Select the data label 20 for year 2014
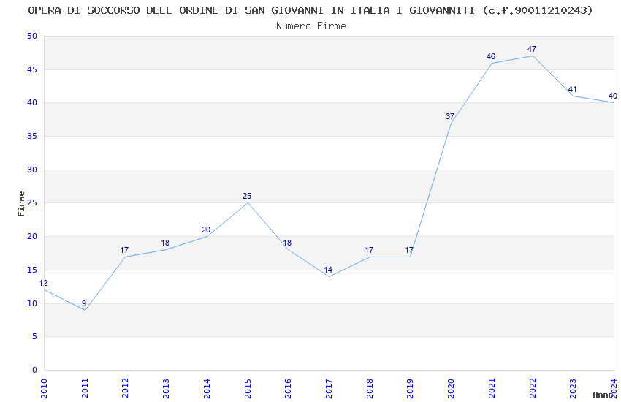Viewport: 621px width, 402px height. click(206, 230)
